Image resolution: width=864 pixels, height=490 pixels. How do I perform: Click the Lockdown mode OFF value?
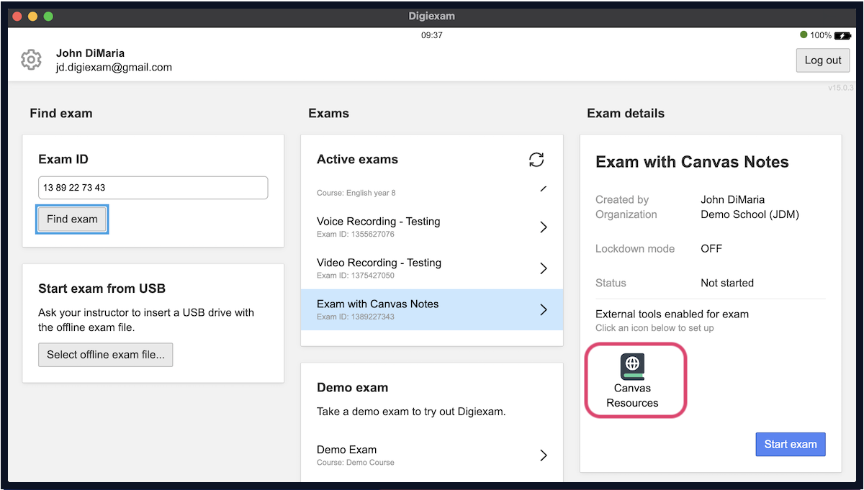(x=711, y=249)
